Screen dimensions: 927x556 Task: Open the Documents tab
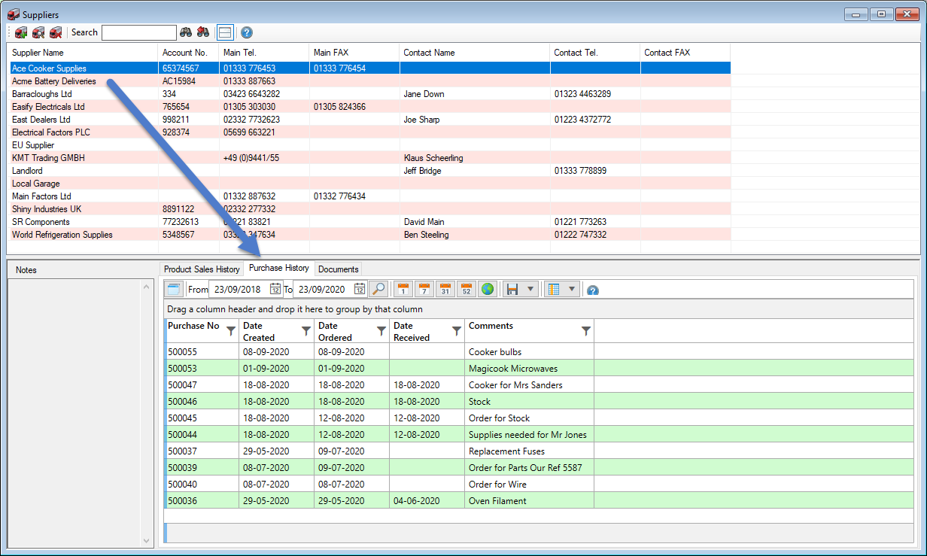339,269
